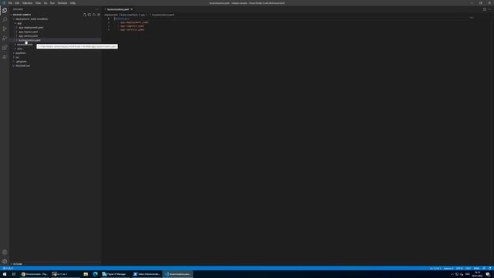
Task: Click the kube-manifests breadcrumb segment
Action: (x=129, y=15)
